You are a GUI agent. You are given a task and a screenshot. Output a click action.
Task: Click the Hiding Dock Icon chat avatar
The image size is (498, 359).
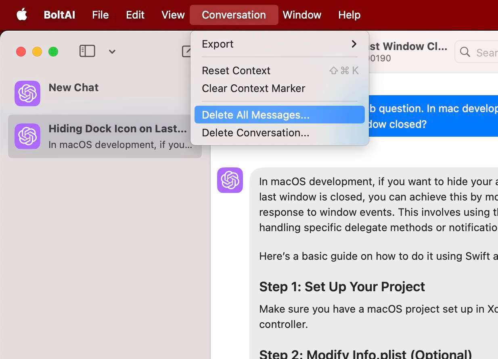point(27,136)
